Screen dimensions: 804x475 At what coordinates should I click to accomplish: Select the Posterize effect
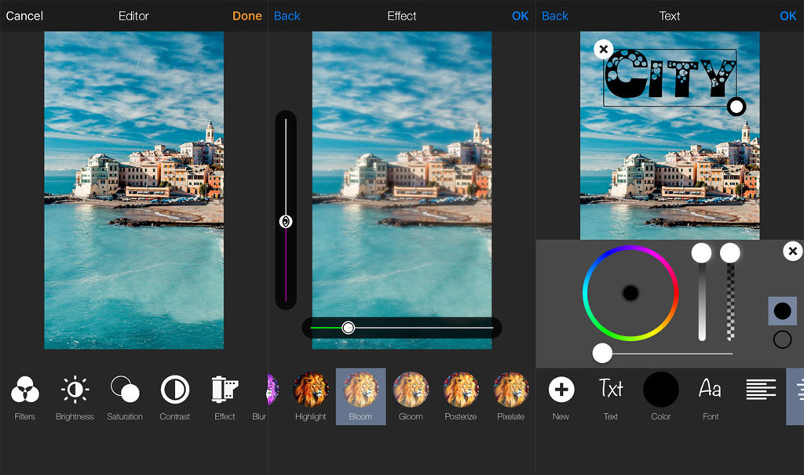tap(461, 390)
